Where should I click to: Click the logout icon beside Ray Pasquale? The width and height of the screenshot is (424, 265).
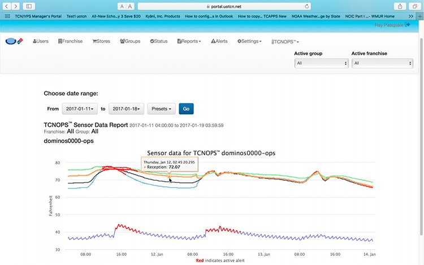tap(408, 24)
